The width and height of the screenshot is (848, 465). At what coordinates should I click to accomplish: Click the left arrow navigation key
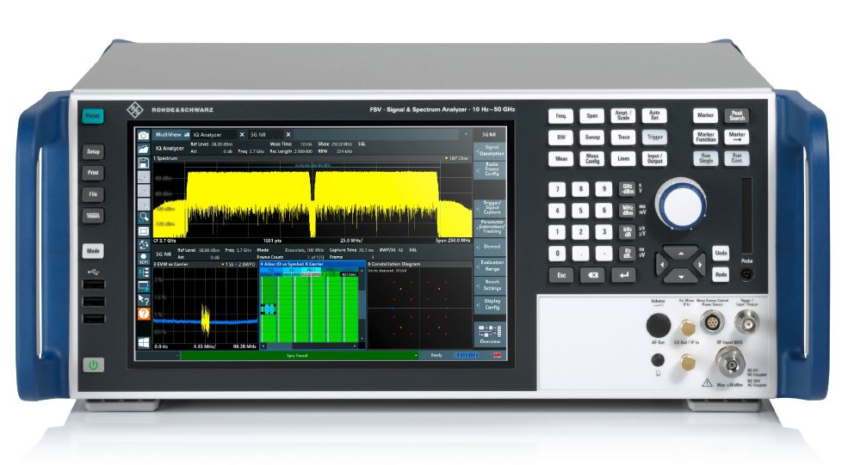(661, 265)
